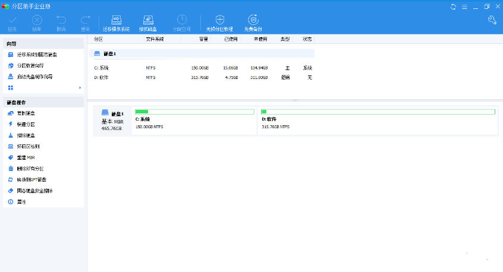Viewport: 503px width, 272px height.
Task: Start 迁移系统到固态硬盘 wizard in sidebar
Action: click(x=37, y=55)
